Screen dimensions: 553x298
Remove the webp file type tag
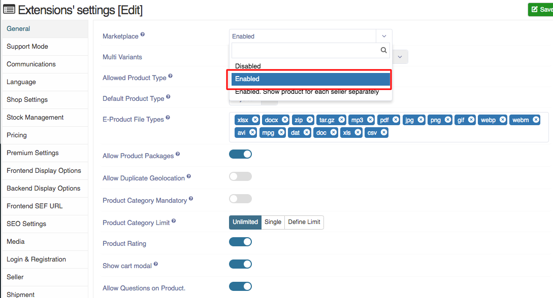tap(503, 120)
